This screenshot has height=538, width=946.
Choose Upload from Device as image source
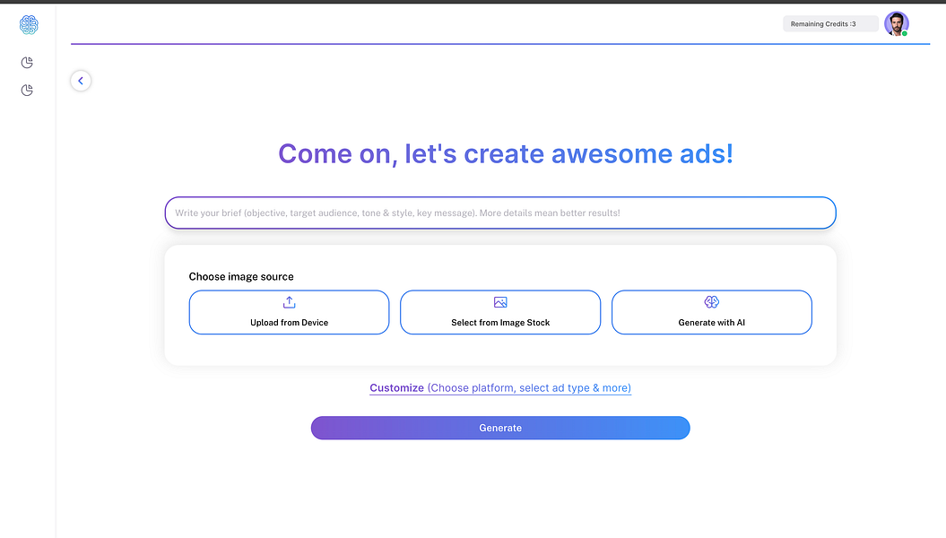(289, 312)
